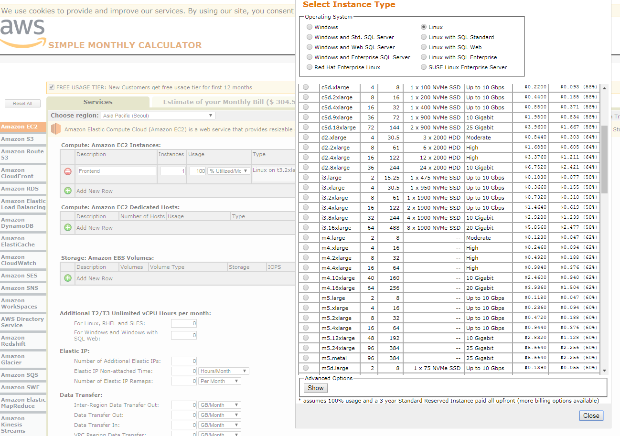
Task: Click the Frontend description input field
Action: tap(117, 171)
